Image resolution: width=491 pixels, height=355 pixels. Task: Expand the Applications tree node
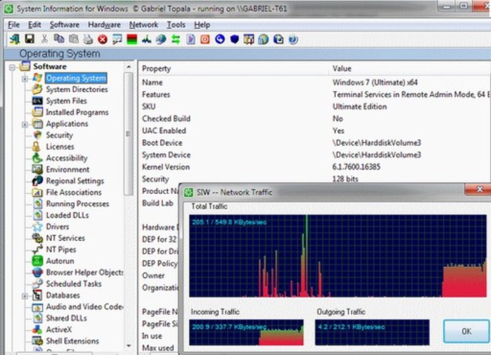[x=25, y=124]
